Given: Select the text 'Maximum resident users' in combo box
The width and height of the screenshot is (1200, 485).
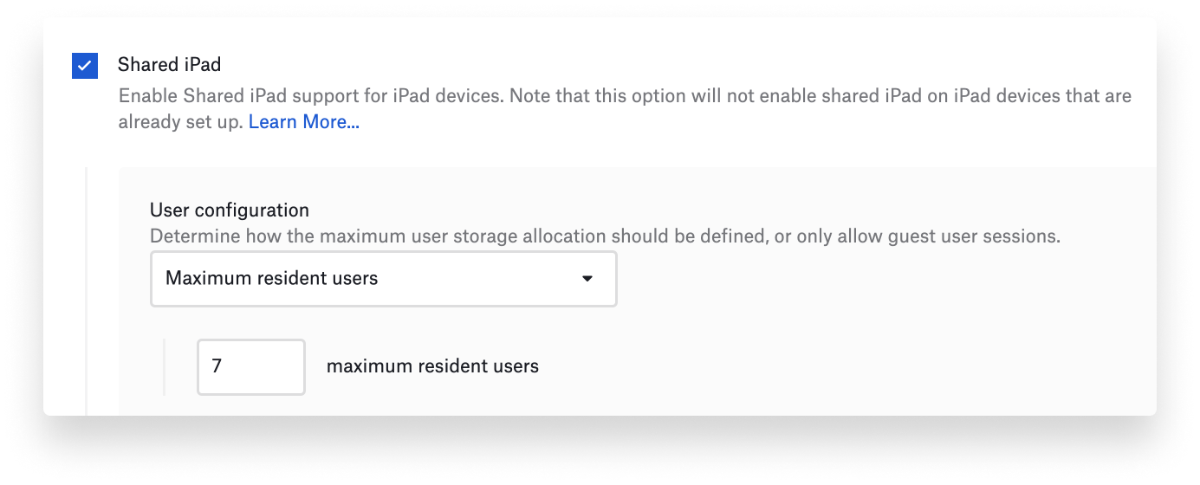Looking at the screenshot, I should (x=272, y=279).
